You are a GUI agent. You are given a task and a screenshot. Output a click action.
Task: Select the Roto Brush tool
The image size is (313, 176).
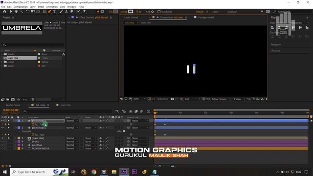(x=78, y=12)
